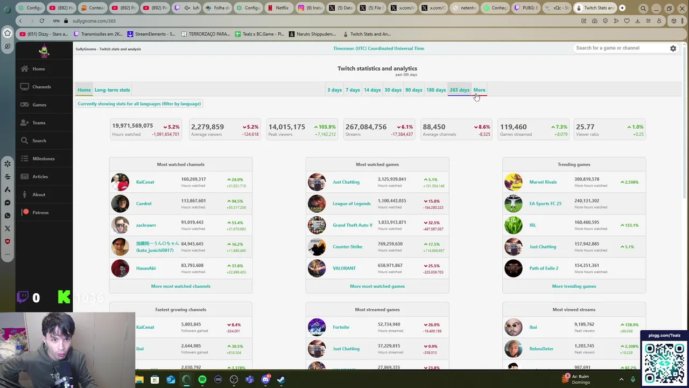
Task: Click the new tab plus button
Action: (622, 8)
